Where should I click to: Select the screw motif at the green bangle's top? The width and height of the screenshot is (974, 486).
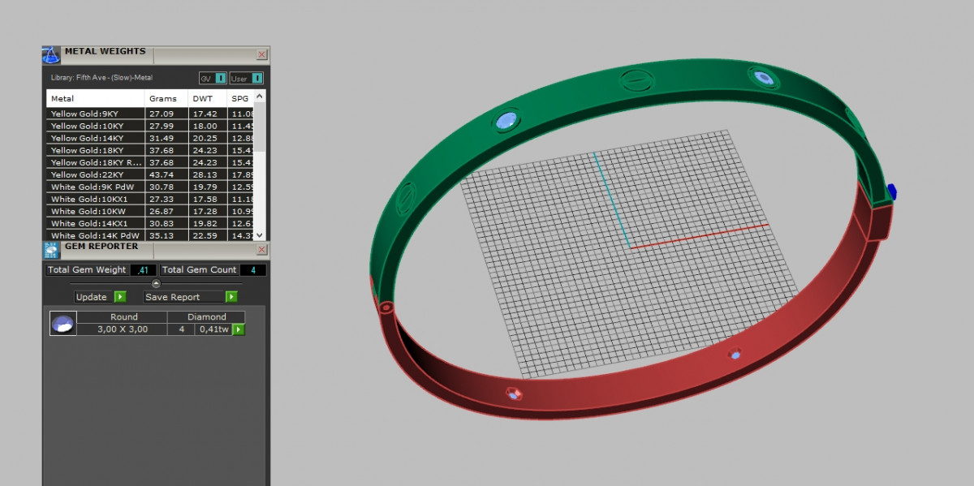pos(636,80)
